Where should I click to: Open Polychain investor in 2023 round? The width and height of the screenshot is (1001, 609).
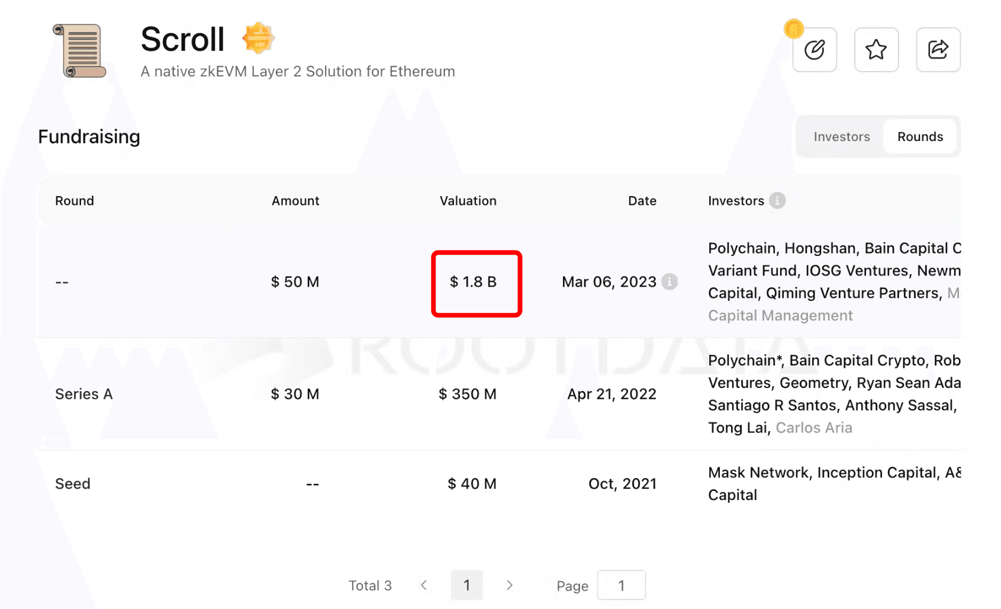pos(742,248)
